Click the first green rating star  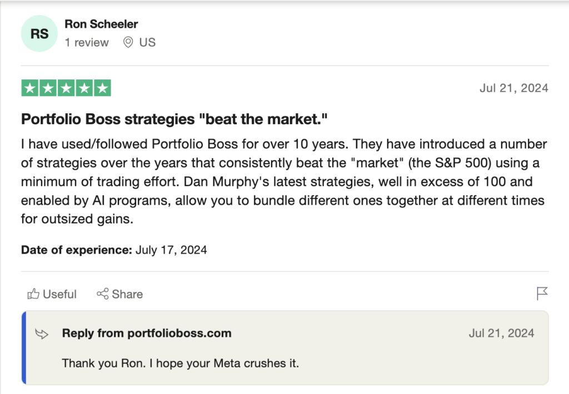(30, 88)
